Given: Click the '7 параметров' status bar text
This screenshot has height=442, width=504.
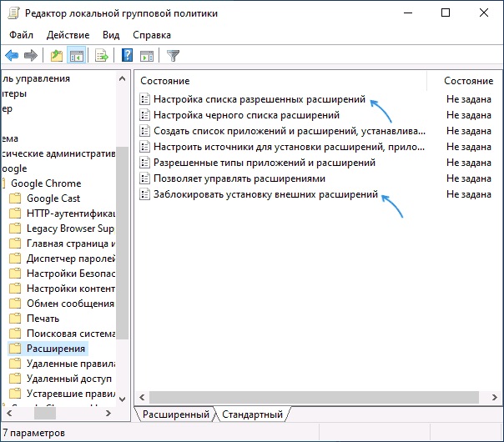Looking at the screenshot, I should (x=33, y=433).
